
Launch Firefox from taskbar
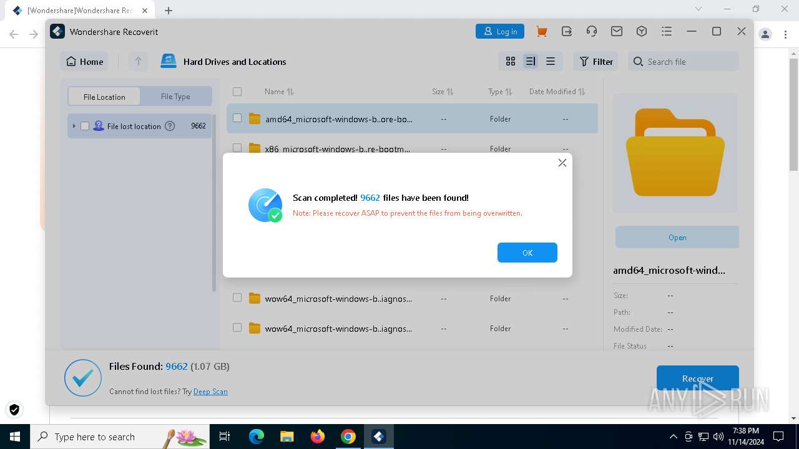coord(318,437)
